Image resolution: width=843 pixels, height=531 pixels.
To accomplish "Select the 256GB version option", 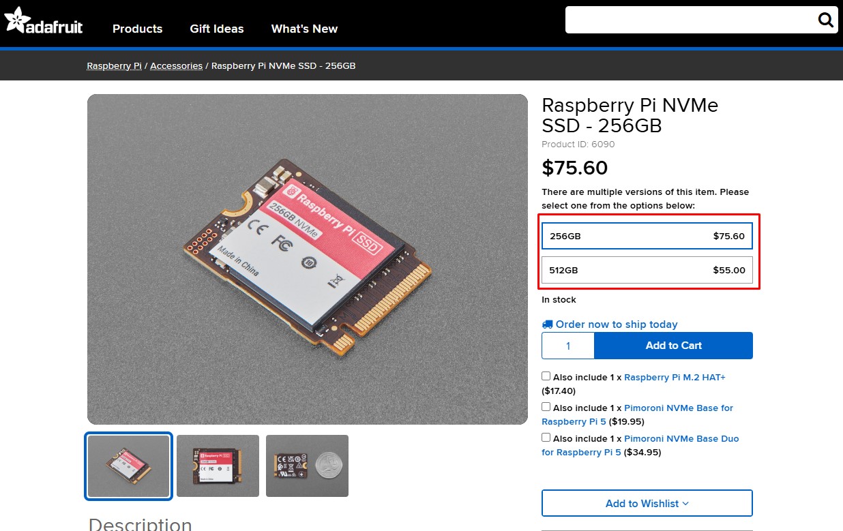I will click(x=647, y=237).
